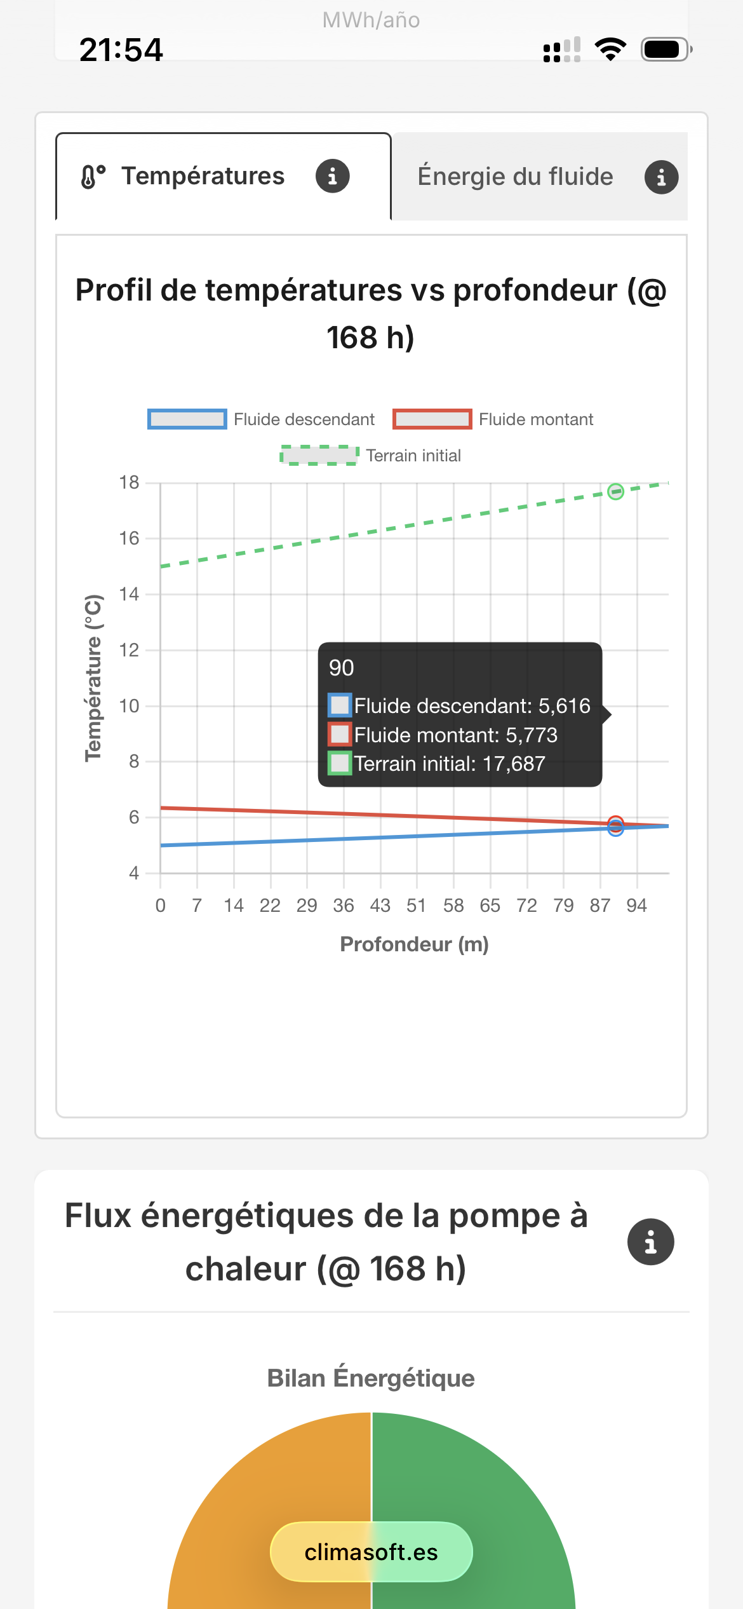Tap the status bar clock showing 21:54

pyautogui.click(x=121, y=50)
